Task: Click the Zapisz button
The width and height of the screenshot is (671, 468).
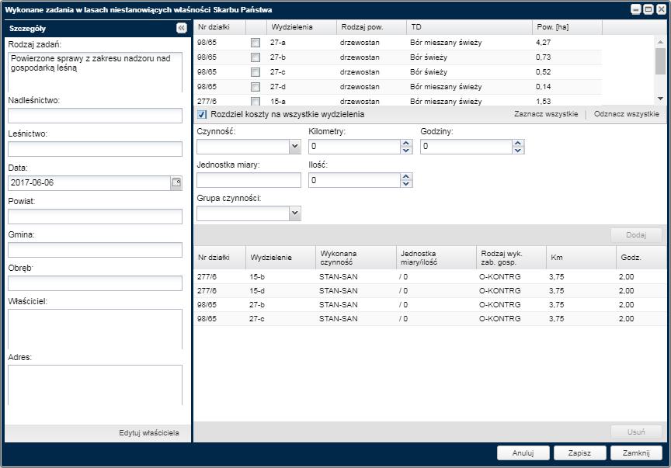Action: (579, 452)
